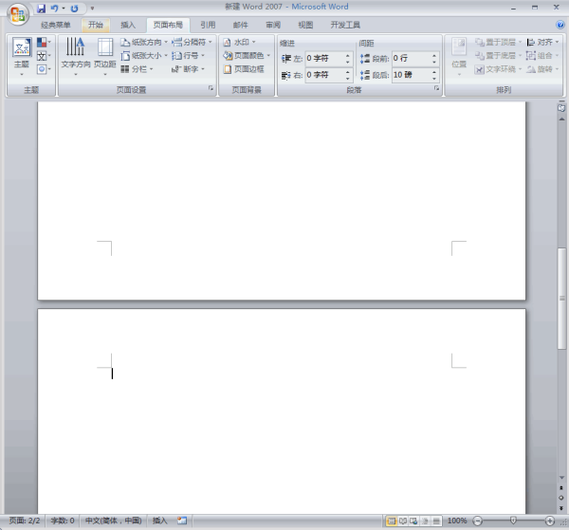Open 文字方向 text direction options
The height and width of the screenshot is (530, 569).
click(76, 57)
